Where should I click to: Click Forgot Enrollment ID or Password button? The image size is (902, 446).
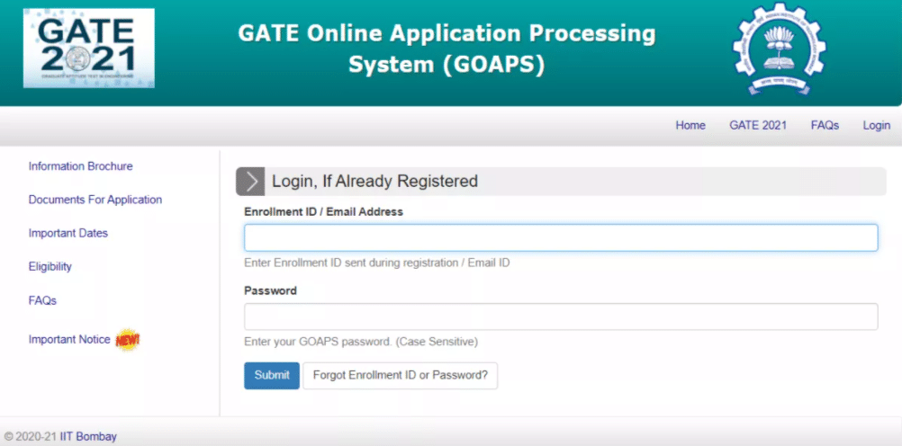401,375
